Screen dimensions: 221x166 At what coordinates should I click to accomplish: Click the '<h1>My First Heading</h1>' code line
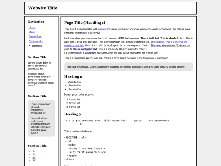tap(87, 148)
